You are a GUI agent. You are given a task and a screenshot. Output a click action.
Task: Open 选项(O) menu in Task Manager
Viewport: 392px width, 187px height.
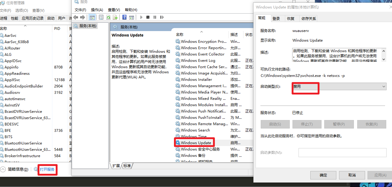pos(22,11)
